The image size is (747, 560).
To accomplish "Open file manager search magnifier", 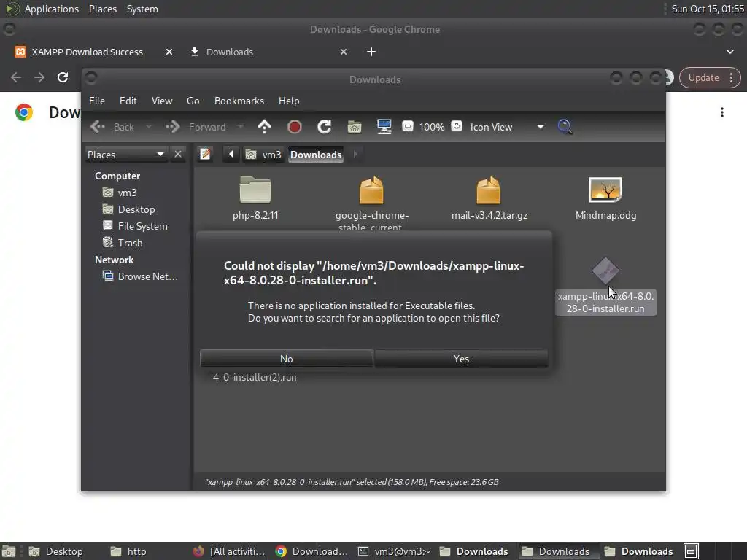I will pyautogui.click(x=565, y=127).
